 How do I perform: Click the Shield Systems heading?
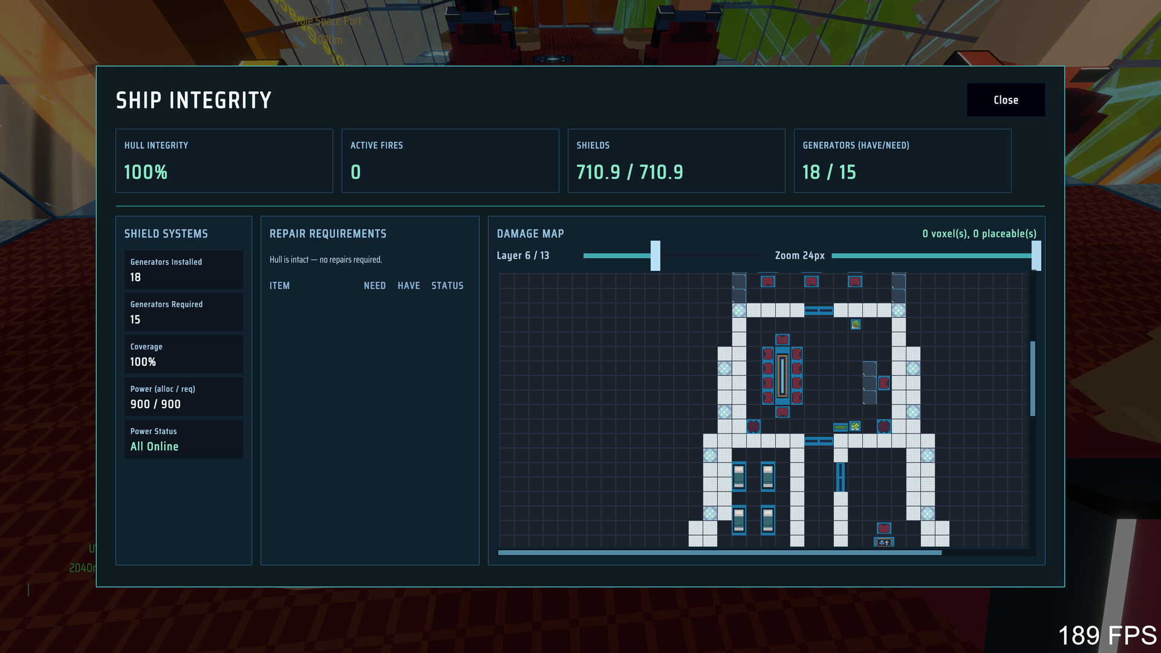(166, 234)
